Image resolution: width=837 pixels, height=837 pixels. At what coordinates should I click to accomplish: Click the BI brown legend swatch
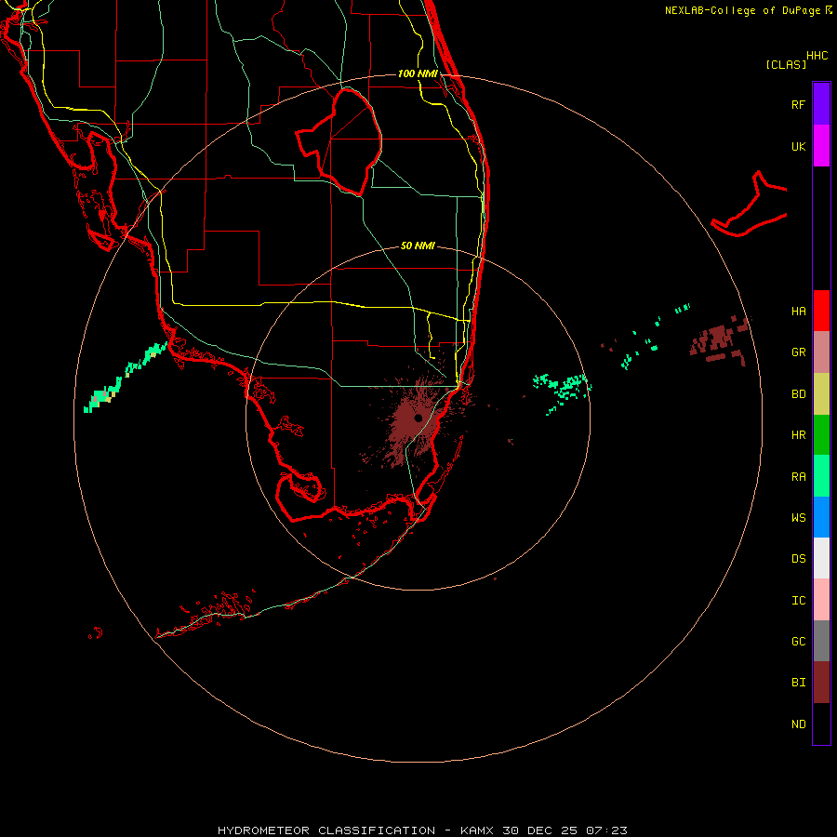[821, 683]
